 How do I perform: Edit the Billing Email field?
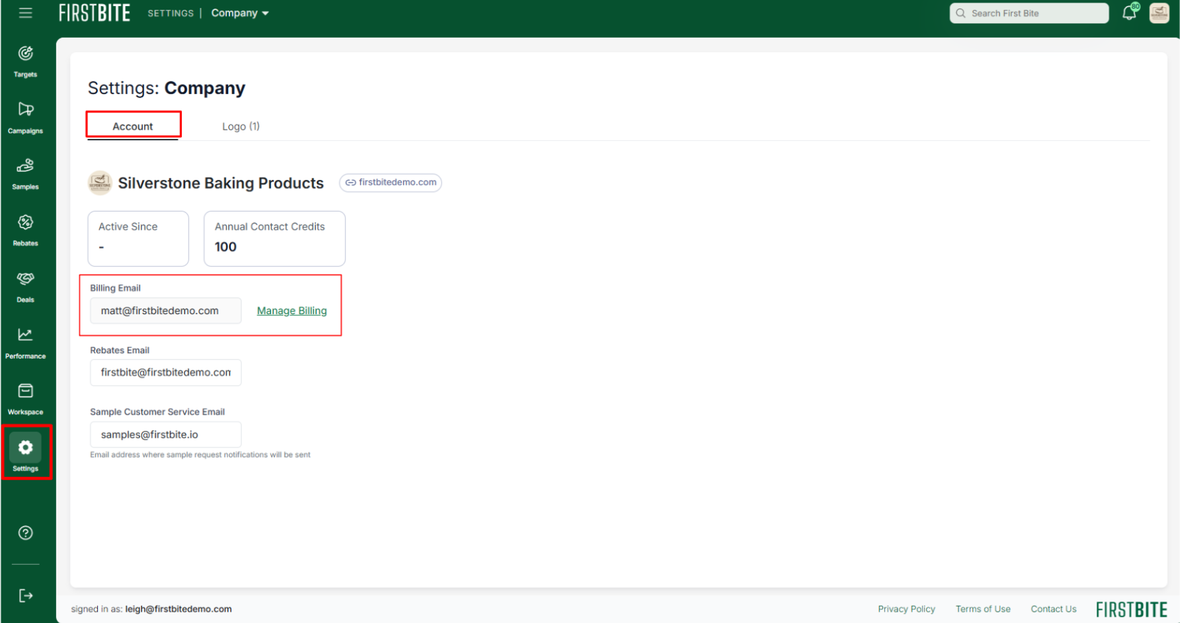[165, 311]
